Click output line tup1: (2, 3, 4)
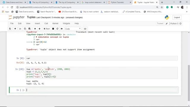Image resolution: width=190 pixels, height=107 pixels. coord(35,84)
